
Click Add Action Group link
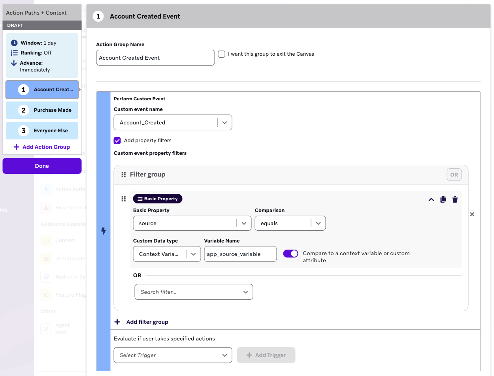tap(42, 147)
